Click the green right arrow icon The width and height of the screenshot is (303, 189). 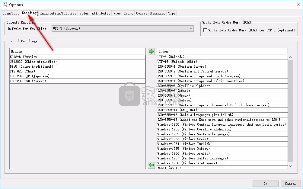[151, 51]
